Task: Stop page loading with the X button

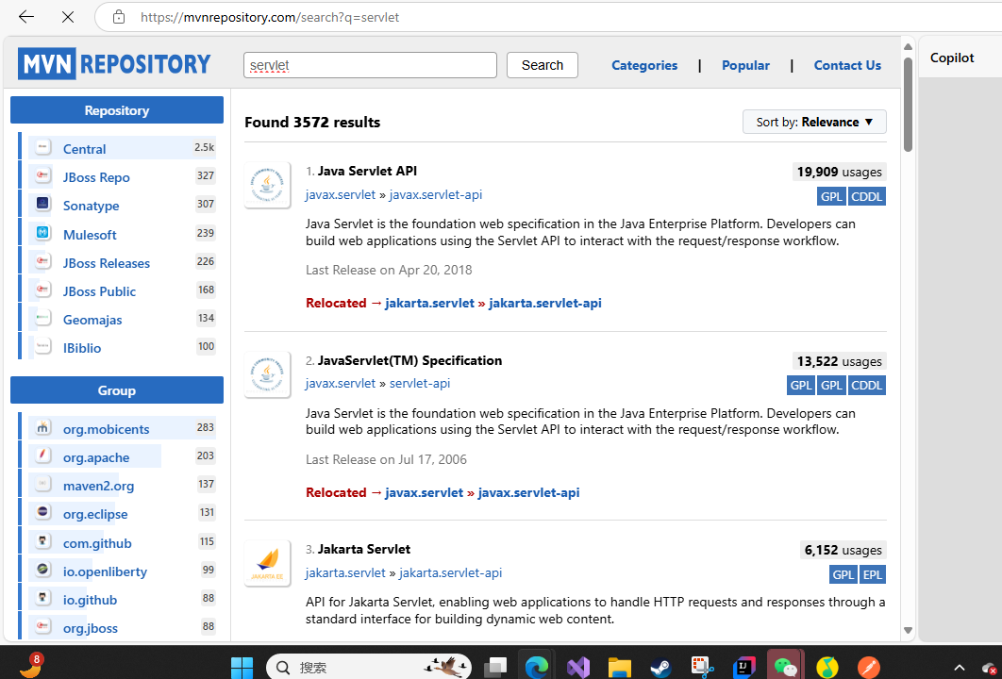Action: [x=68, y=17]
